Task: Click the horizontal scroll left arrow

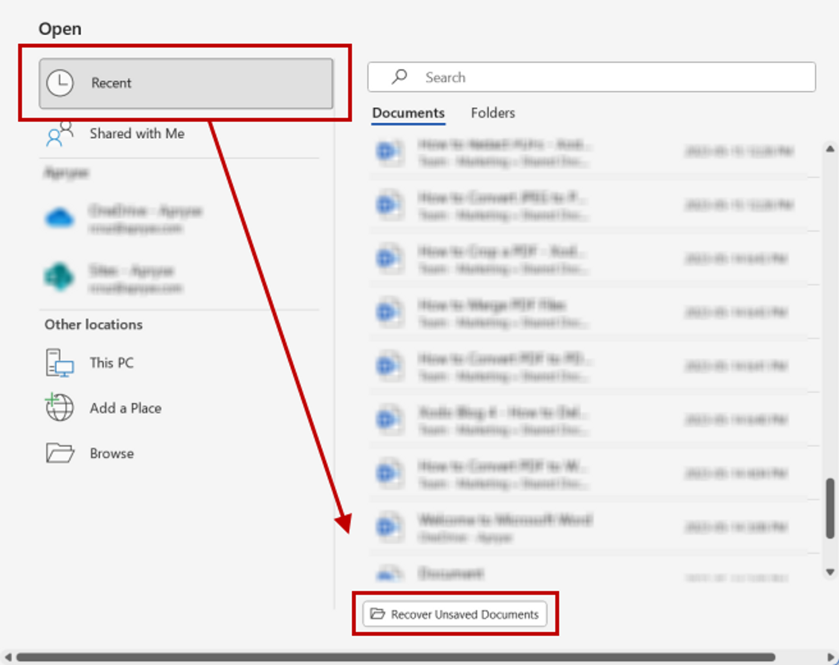Action: 8,657
